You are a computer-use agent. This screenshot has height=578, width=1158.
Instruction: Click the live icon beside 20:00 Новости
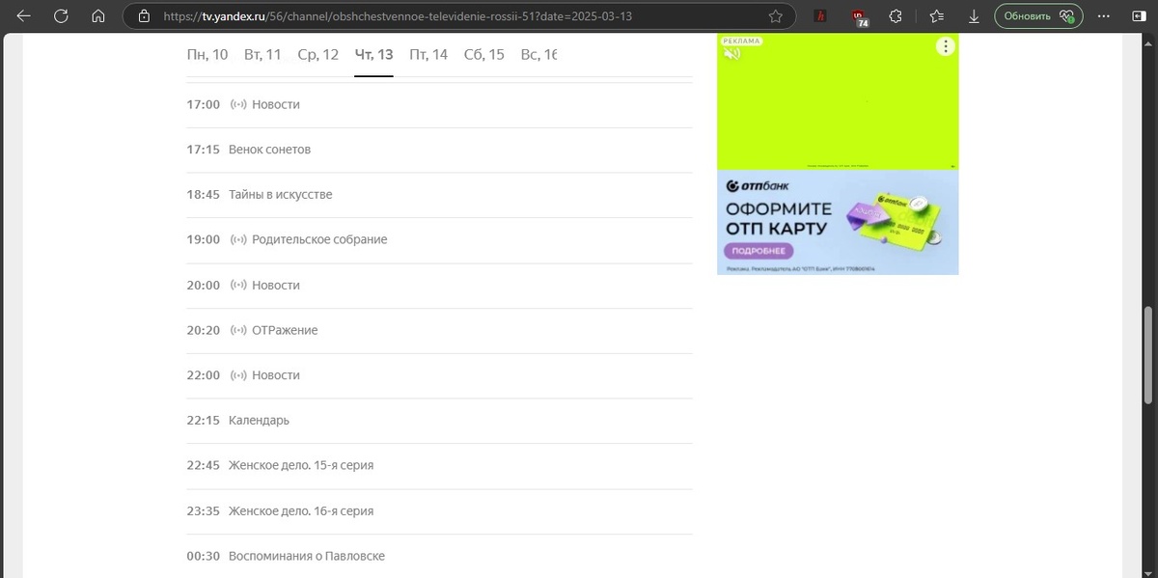(x=238, y=285)
